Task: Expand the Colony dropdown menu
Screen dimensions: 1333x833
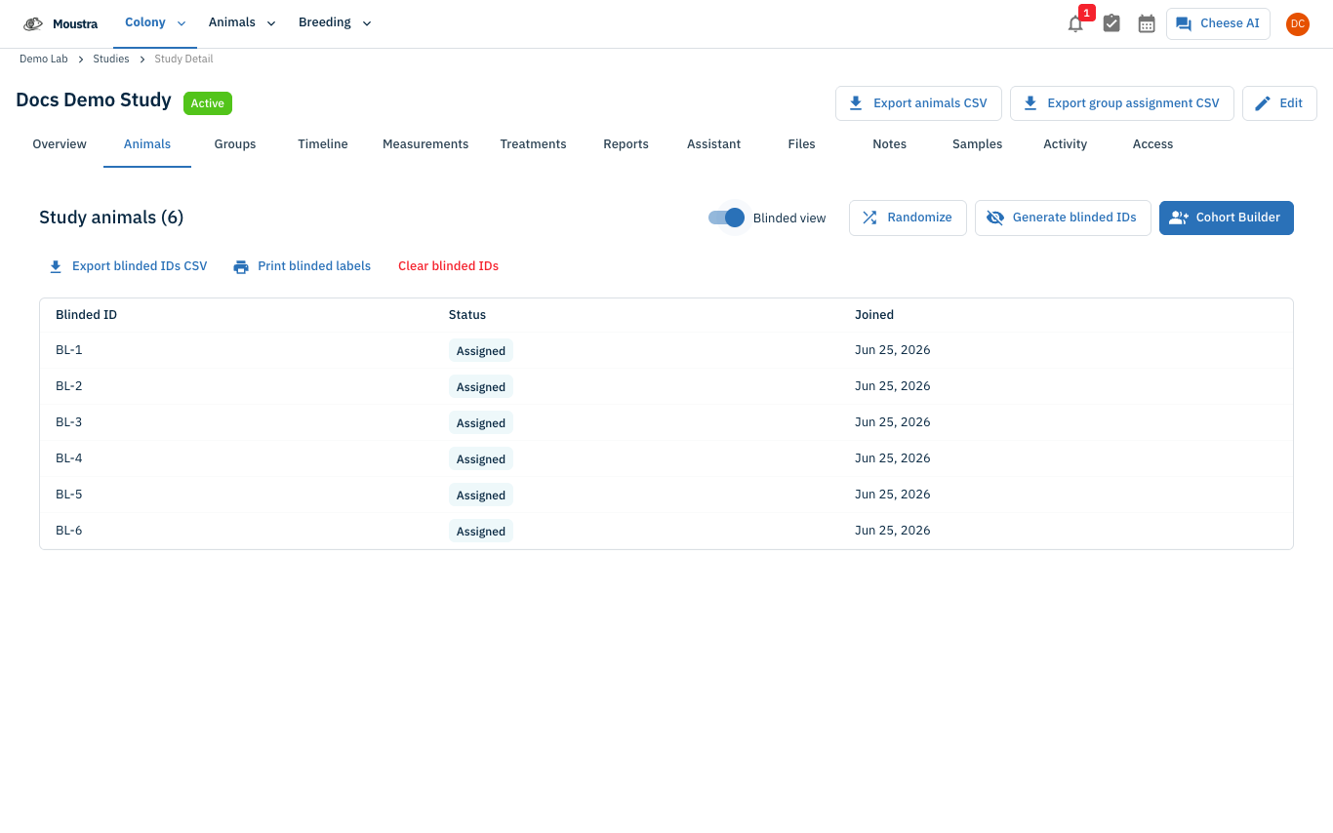Action: click(x=155, y=23)
